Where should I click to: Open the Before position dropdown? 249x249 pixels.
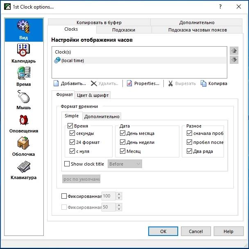[125, 164]
